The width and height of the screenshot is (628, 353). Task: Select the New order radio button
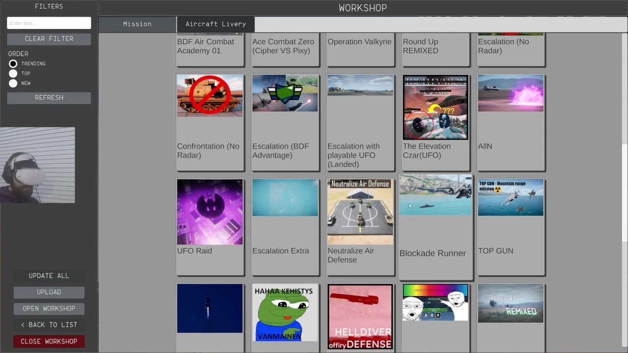(13, 83)
